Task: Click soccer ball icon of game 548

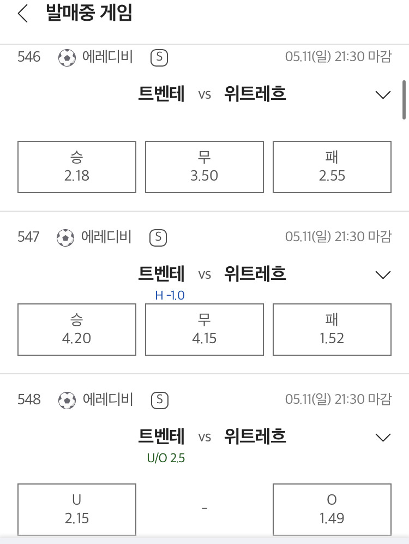Action: coord(67,400)
